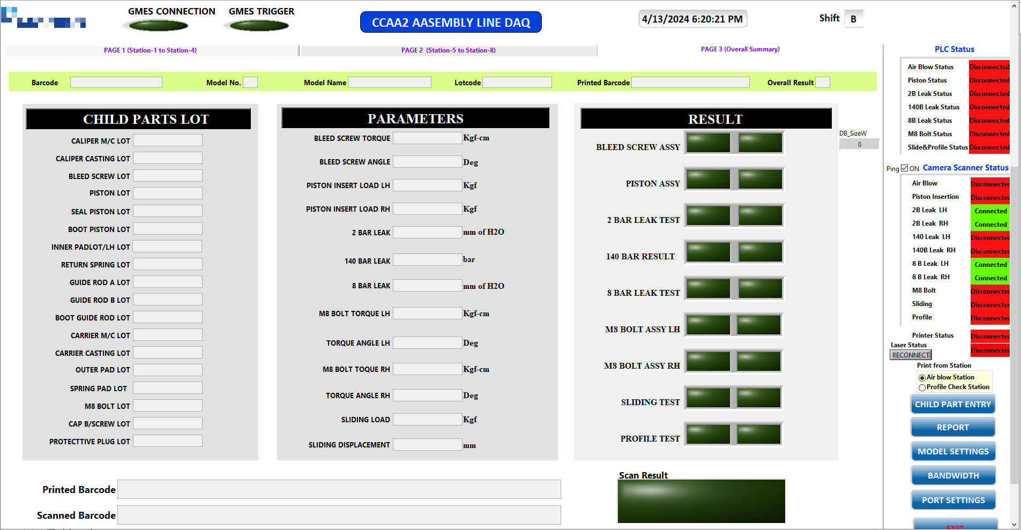Viewport: 1021px width, 530px height.
Task: Click right PROFILE TEST result indicator
Action: 758,434
